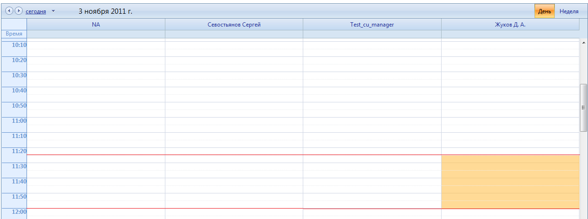Open the date picker dropdown arrow beside "сегодня"
The width and height of the screenshot is (588, 219).
click(x=53, y=11)
